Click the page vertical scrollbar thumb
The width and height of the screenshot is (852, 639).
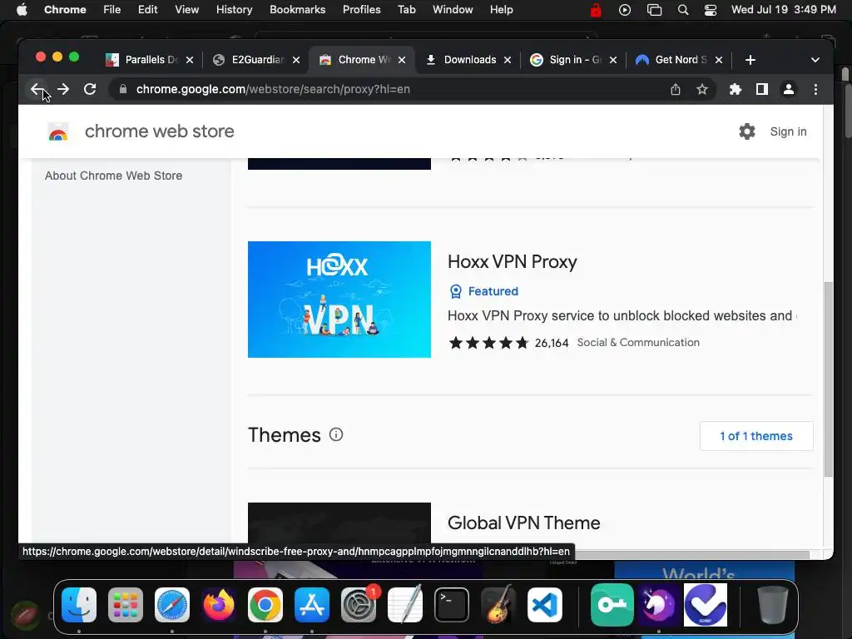[828, 379]
